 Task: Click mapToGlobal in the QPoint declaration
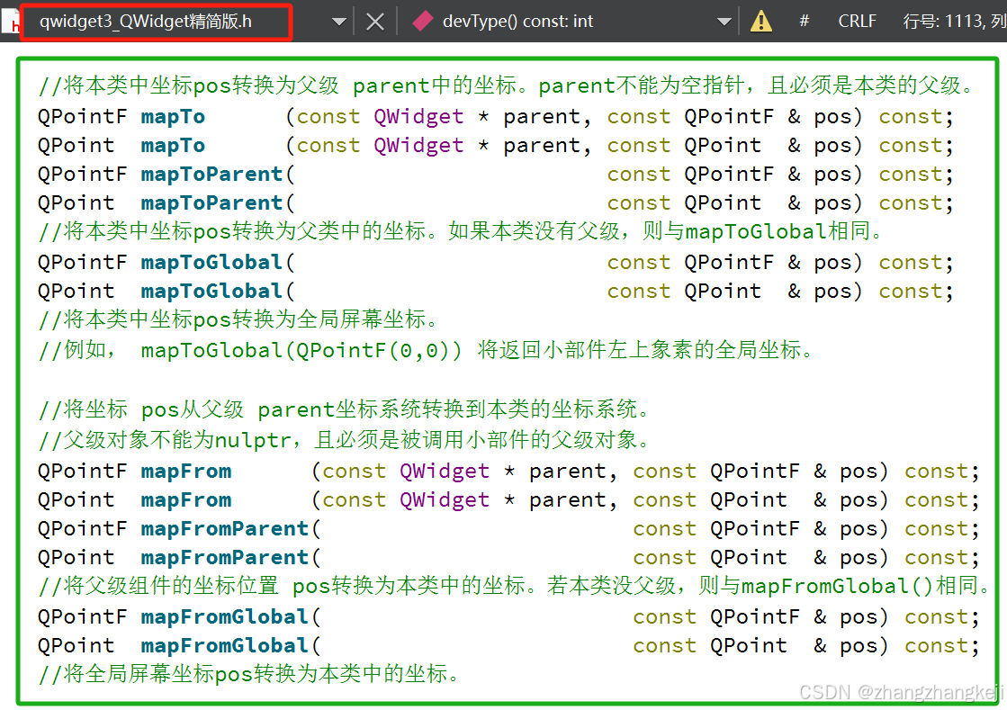[x=211, y=292]
